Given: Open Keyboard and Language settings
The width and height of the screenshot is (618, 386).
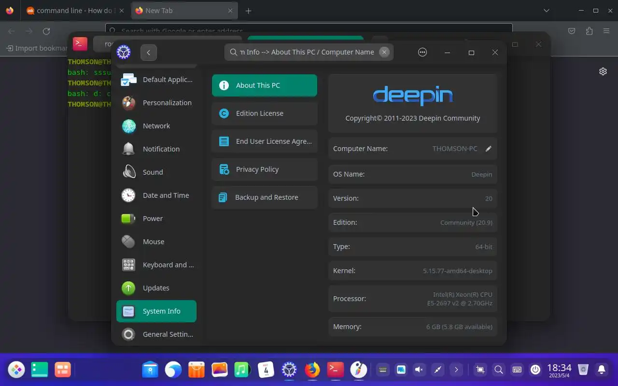Looking at the screenshot, I should click(156, 265).
